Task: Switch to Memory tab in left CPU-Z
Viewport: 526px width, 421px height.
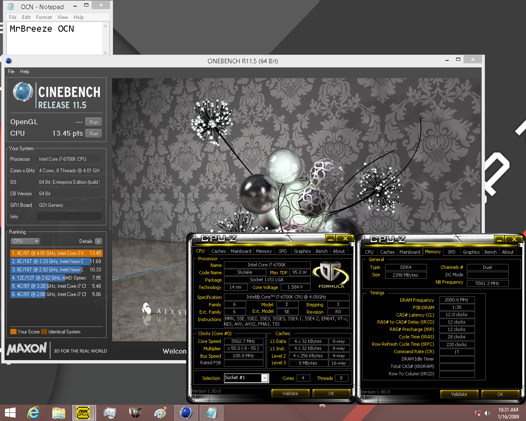Action: point(264,251)
